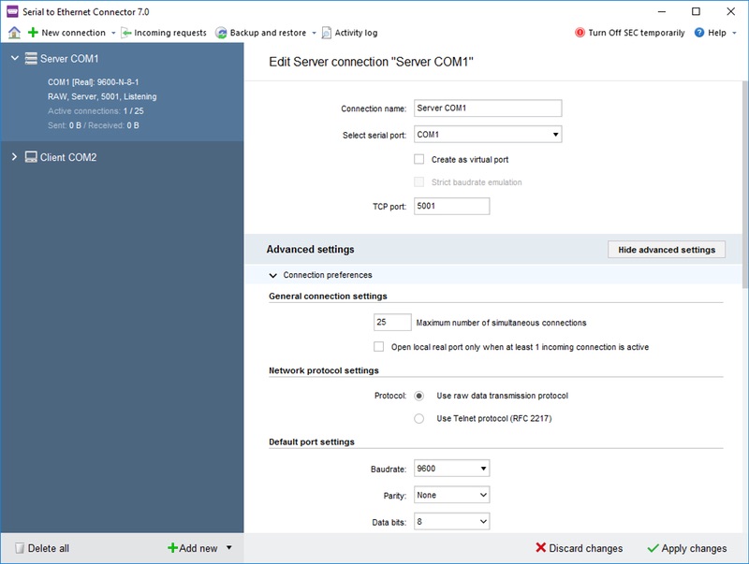Viewport: 749px width, 564px height.
Task: Tick Open local real port only when active
Action: tap(378, 346)
